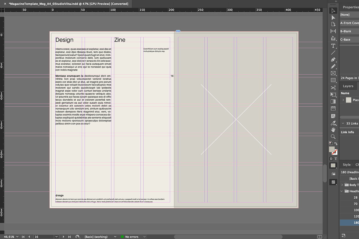Select the Rectangle Frame tool
This screenshot has height=239, width=359.
[333, 73]
